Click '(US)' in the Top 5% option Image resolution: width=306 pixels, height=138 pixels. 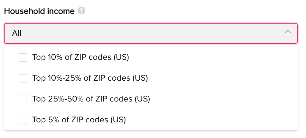point(118,120)
